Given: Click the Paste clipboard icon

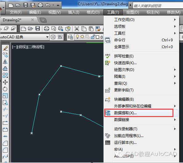Looking at the screenshot, I should pyautogui.click(x=91, y=29).
